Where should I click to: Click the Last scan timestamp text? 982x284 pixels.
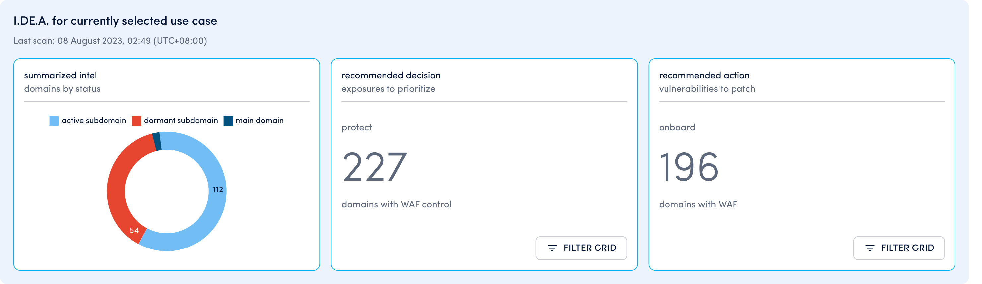[110, 41]
